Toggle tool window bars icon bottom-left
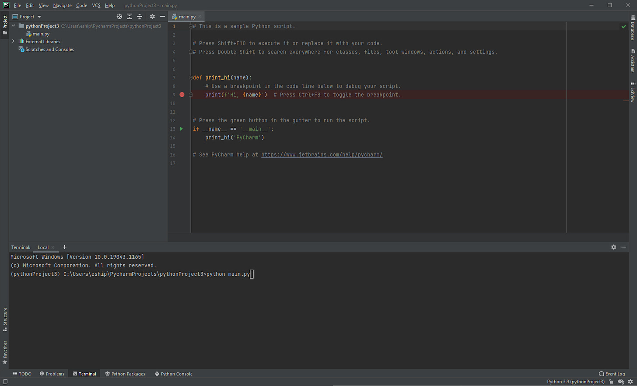The width and height of the screenshot is (637, 386). [5, 382]
